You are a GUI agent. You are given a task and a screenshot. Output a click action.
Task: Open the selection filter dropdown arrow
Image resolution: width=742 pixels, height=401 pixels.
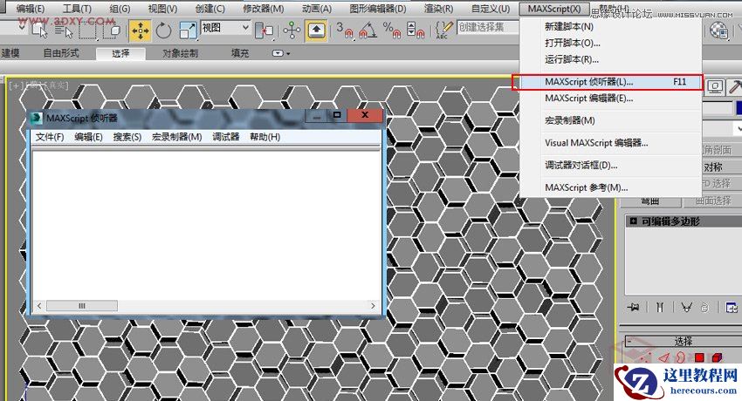coord(22,27)
